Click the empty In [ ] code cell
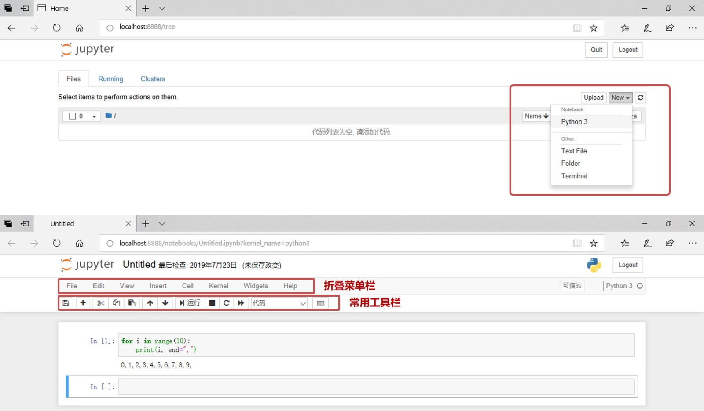The height and width of the screenshot is (411, 704). pyautogui.click(x=376, y=387)
